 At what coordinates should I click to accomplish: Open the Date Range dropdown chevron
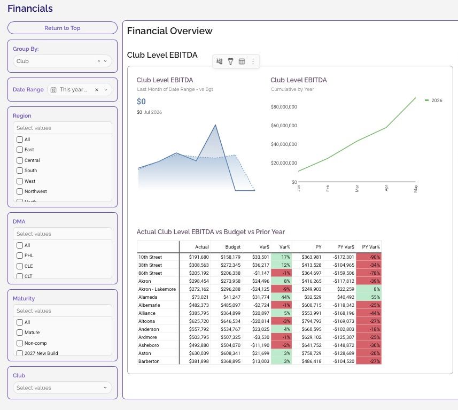[x=106, y=90]
